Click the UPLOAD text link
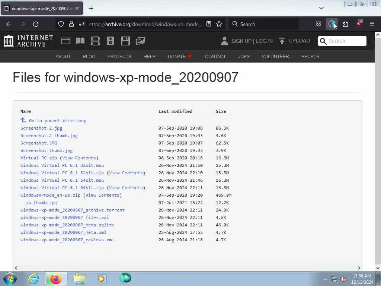 point(300,41)
